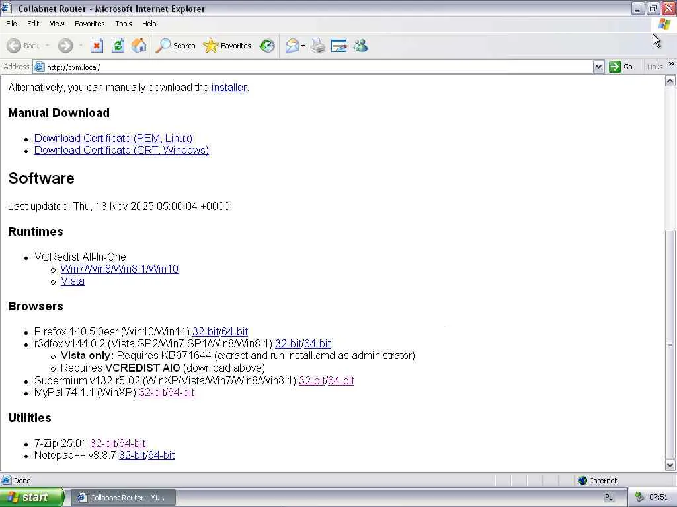Click the IE icon in title bar
The width and height of the screenshot is (677, 507).
pos(7,8)
